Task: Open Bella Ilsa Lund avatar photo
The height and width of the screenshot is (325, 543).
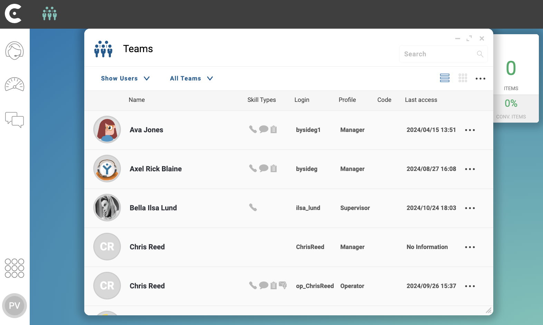Action: point(107,208)
